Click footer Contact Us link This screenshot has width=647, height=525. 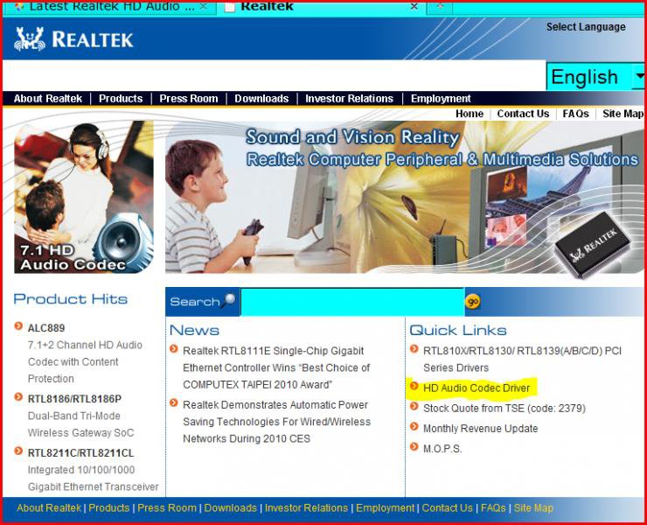click(x=448, y=508)
